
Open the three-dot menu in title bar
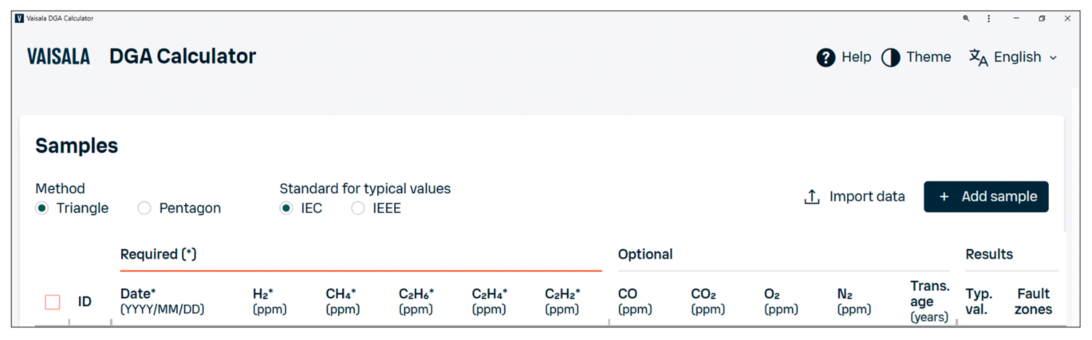click(x=989, y=19)
